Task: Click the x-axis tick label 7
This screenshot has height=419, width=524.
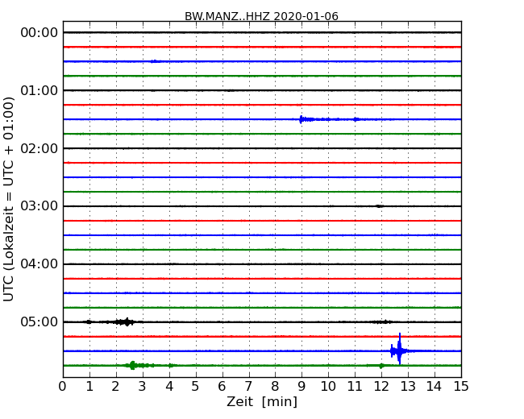Action: click(248, 387)
